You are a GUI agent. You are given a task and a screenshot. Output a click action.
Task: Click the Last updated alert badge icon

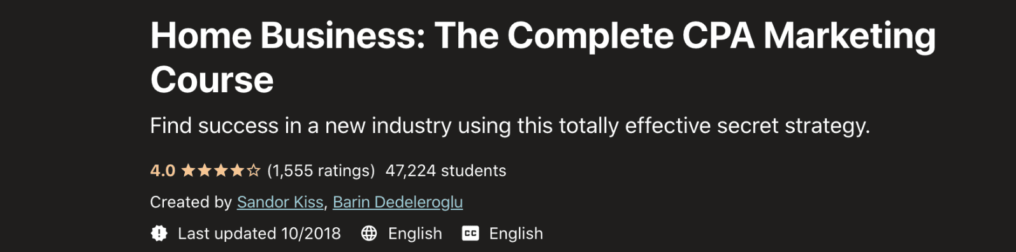pyautogui.click(x=159, y=234)
